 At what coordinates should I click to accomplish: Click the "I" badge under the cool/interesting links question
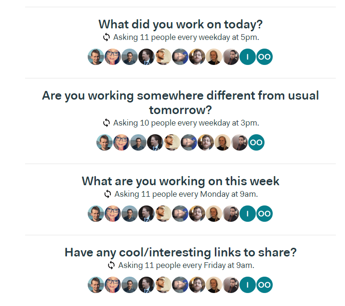coord(248,285)
